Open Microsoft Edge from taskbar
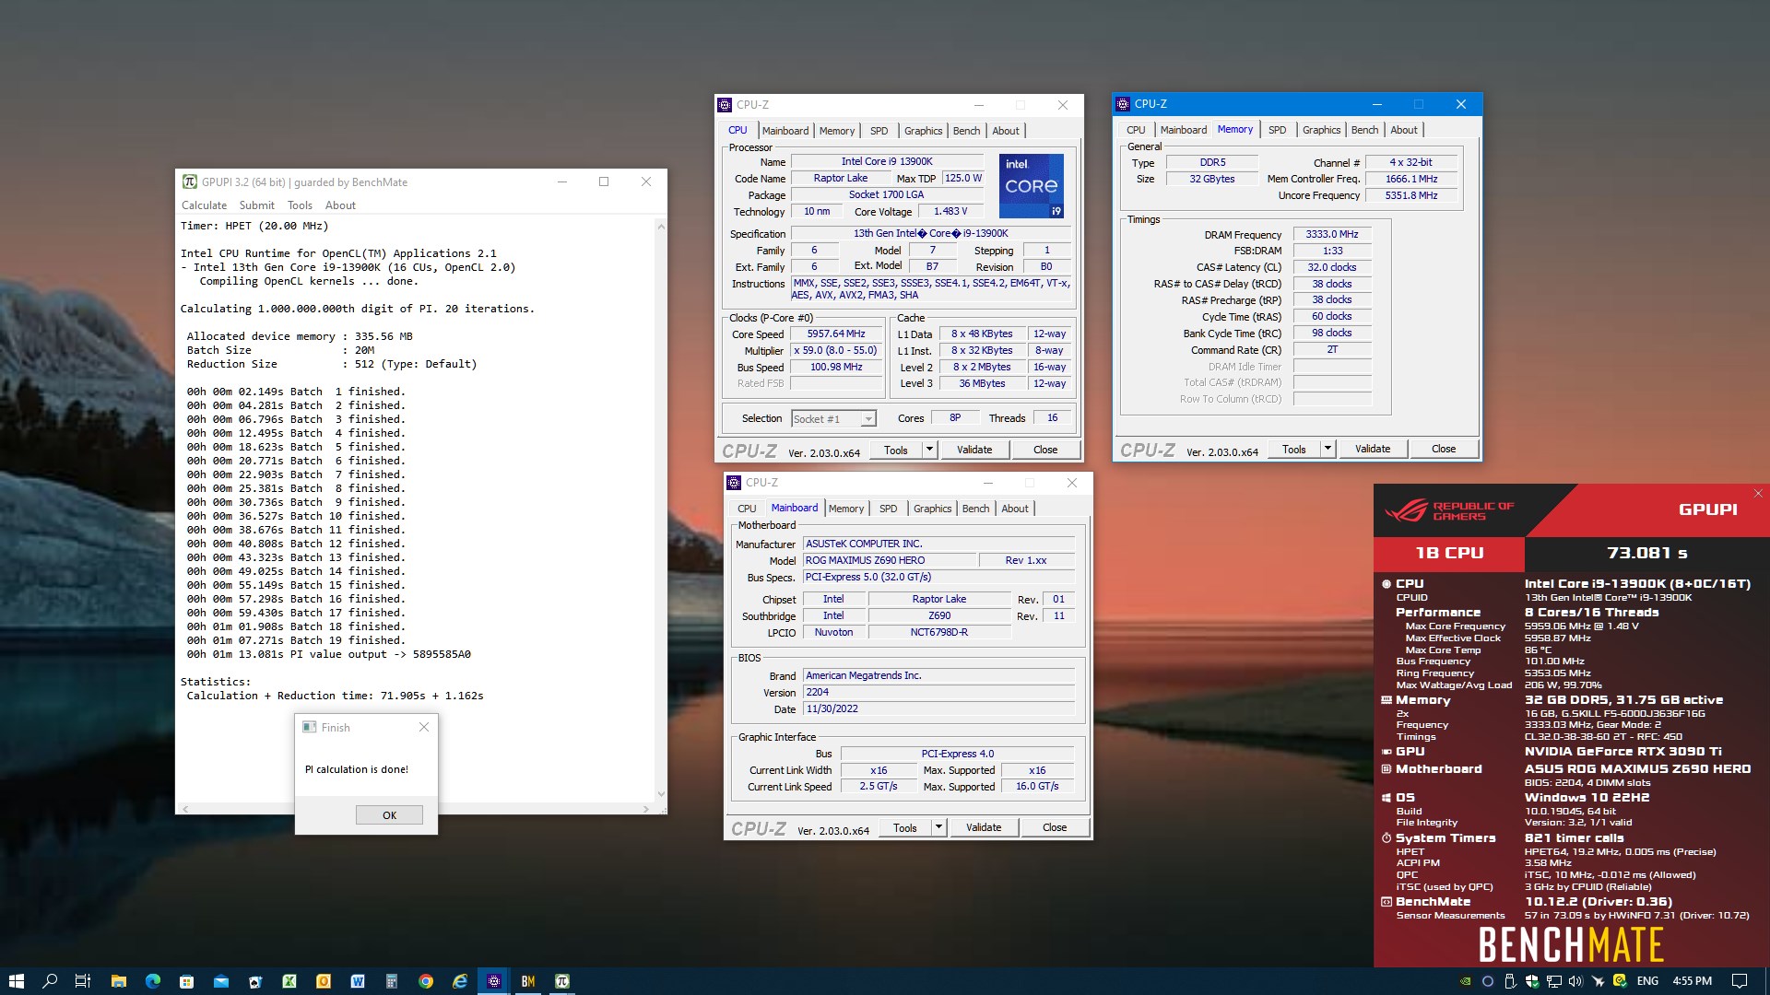Image resolution: width=1770 pixels, height=995 pixels. [x=152, y=981]
